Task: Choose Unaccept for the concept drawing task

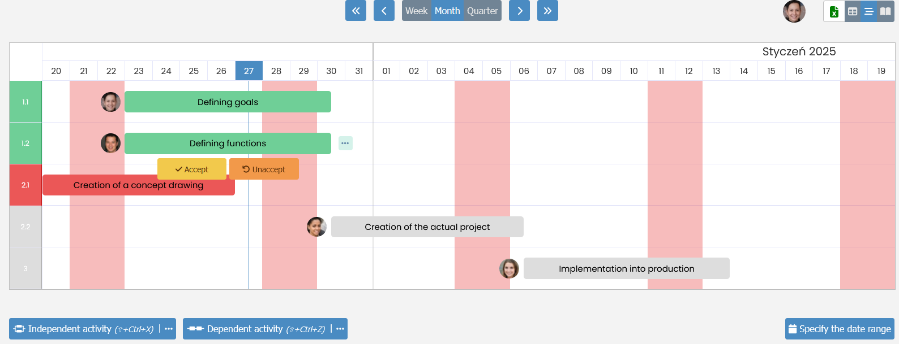Action: click(264, 169)
